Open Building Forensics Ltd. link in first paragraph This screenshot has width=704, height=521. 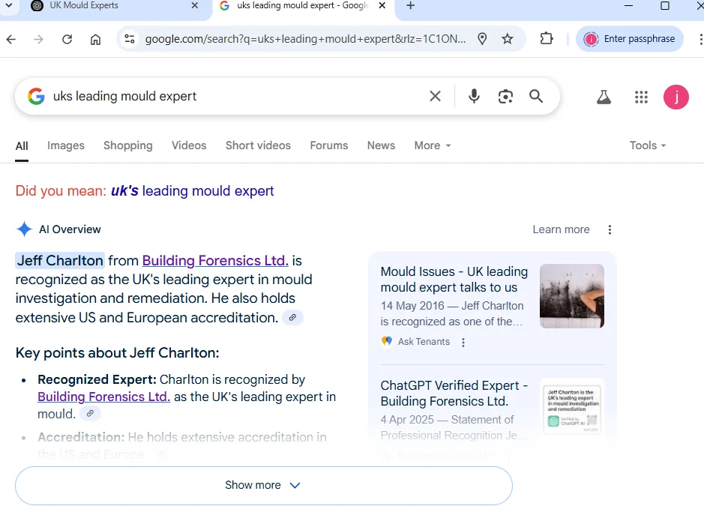point(215,261)
